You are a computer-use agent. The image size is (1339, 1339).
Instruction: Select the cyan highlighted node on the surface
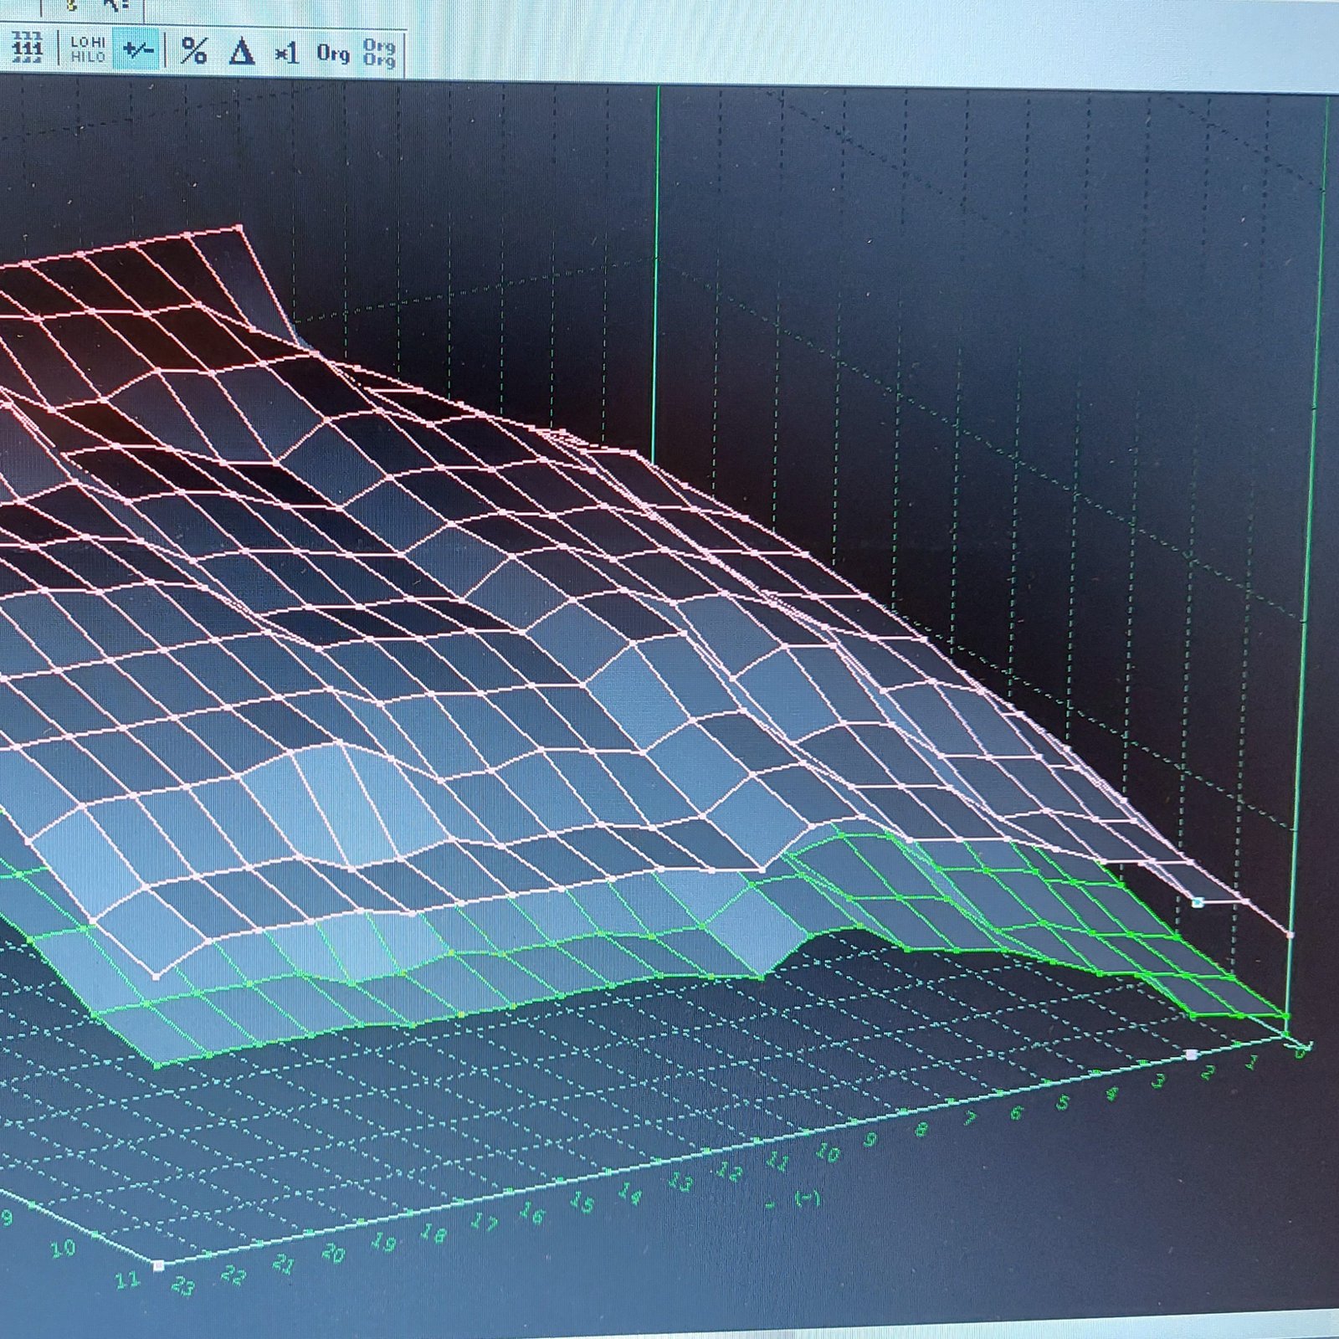coord(1198,902)
